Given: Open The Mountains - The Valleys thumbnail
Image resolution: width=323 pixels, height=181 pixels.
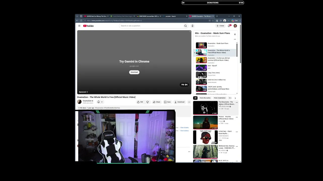Looking at the screenshot, I should click(x=205, y=108).
